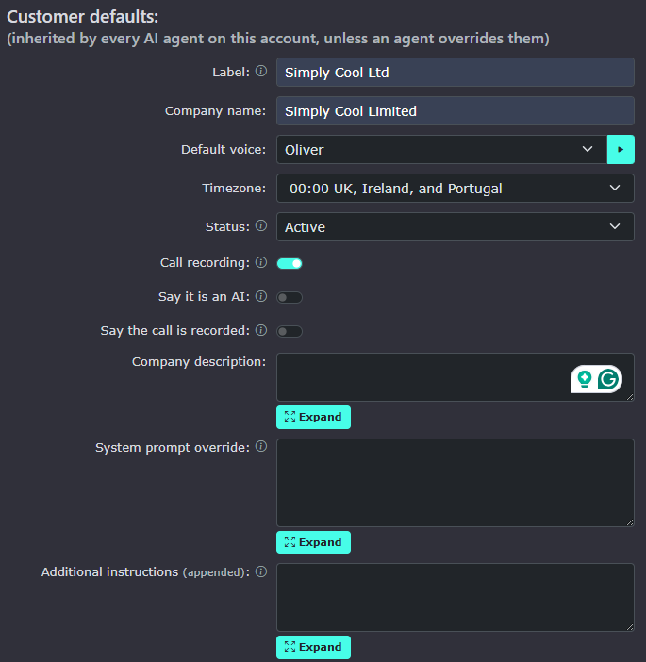This screenshot has height=662, width=646.
Task: Click the 'Company name:' label text
Action: coord(215,111)
